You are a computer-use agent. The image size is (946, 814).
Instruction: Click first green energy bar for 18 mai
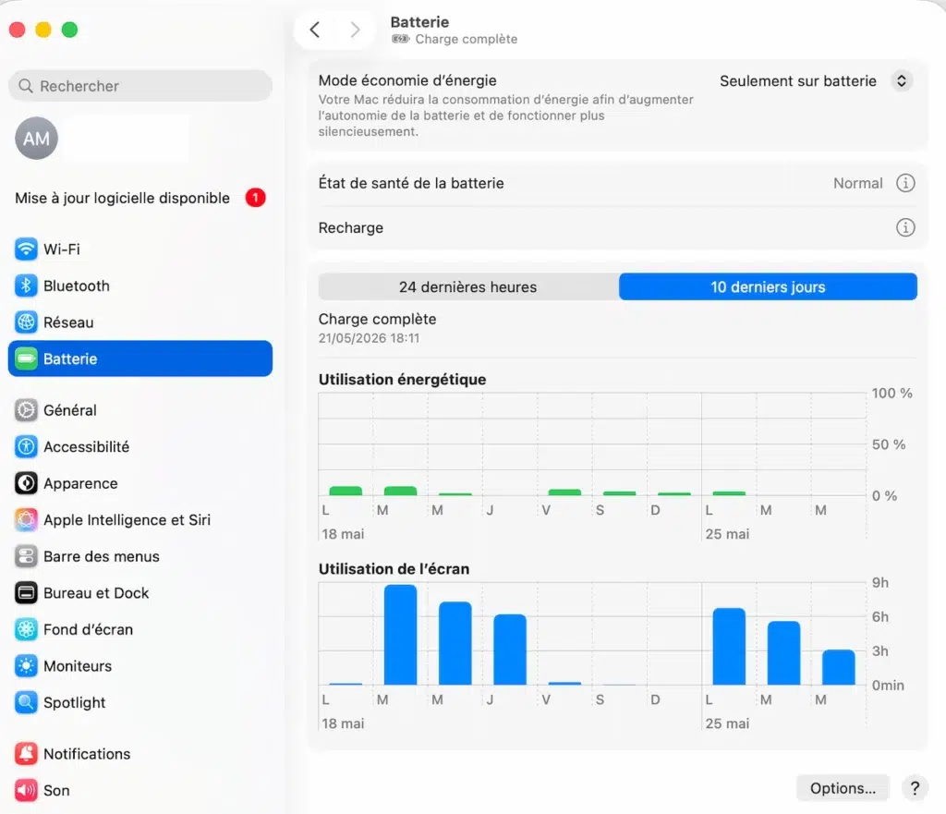tap(346, 491)
